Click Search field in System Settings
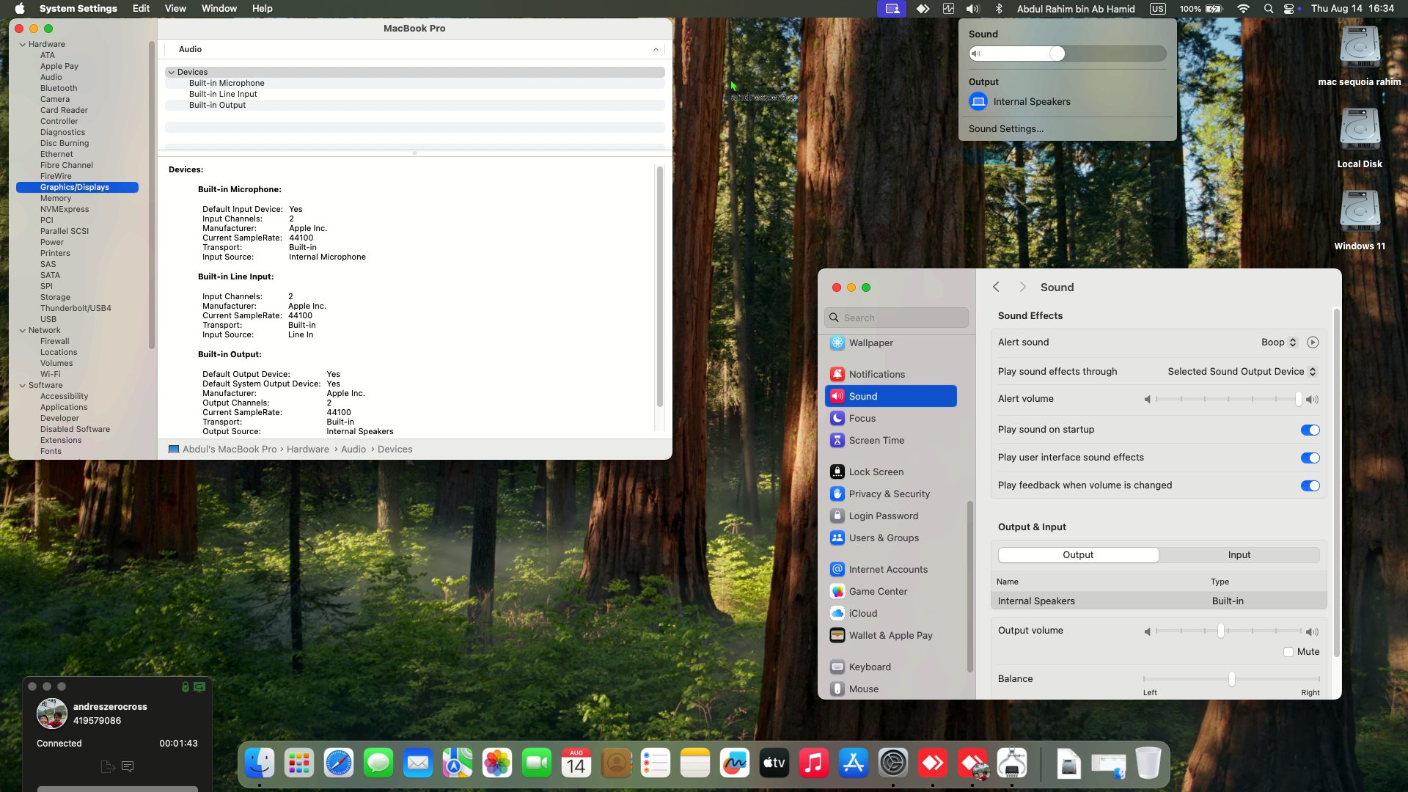The height and width of the screenshot is (792, 1408). pos(896,318)
